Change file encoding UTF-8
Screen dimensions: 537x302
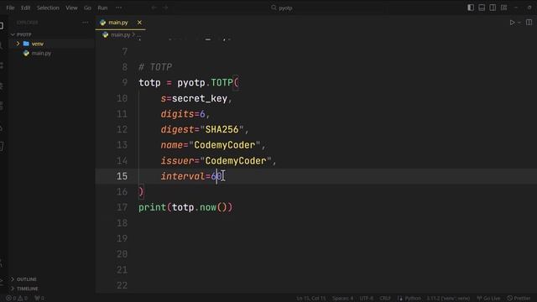(366, 299)
